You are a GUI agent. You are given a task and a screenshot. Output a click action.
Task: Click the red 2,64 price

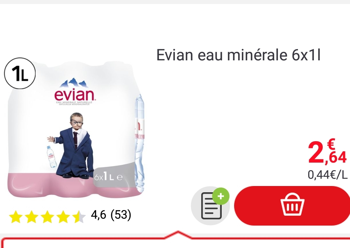[327, 152]
